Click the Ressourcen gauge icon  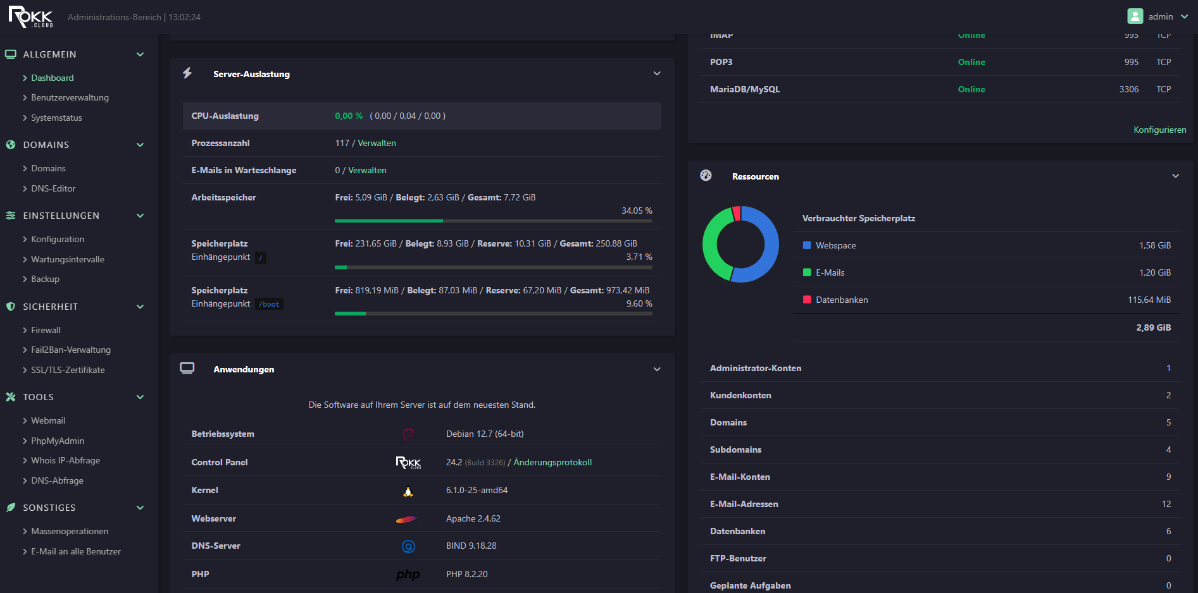click(706, 176)
